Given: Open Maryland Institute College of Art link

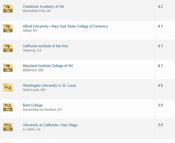Looking at the screenshot, I should [48, 66].
